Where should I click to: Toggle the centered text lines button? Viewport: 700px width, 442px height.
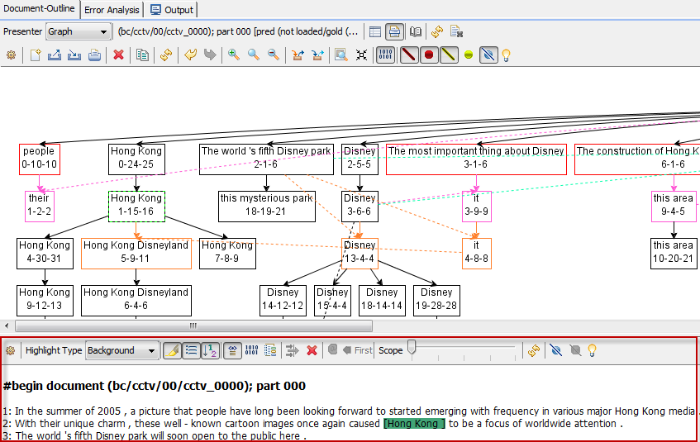232,350
